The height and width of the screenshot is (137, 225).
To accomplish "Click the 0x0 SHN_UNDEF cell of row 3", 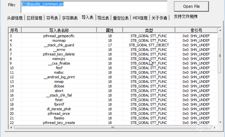I will point(196,36).
